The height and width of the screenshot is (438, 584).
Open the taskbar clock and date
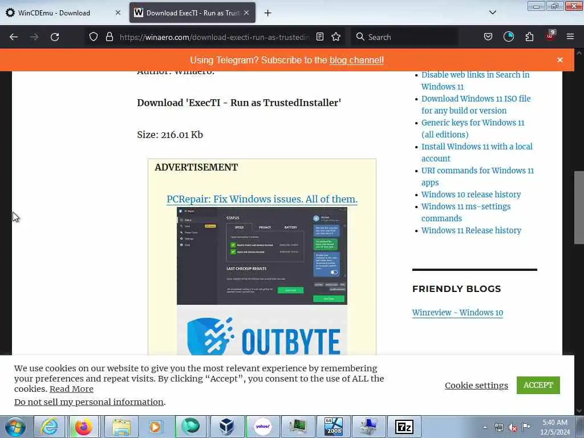(555, 427)
